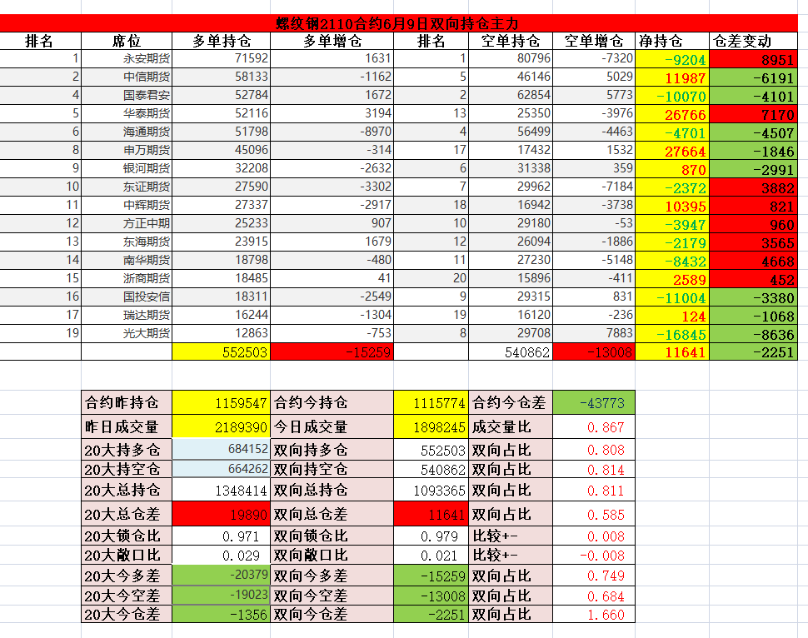Select net position value 27664 for 申万期货
This screenshot has width=808, height=638.
(x=671, y=151)
